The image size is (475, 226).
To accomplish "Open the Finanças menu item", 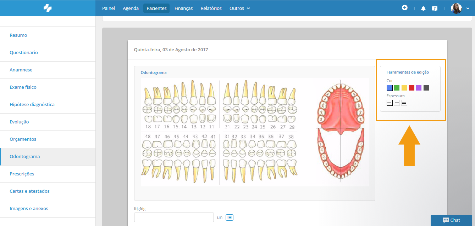I will pos(183,8).
